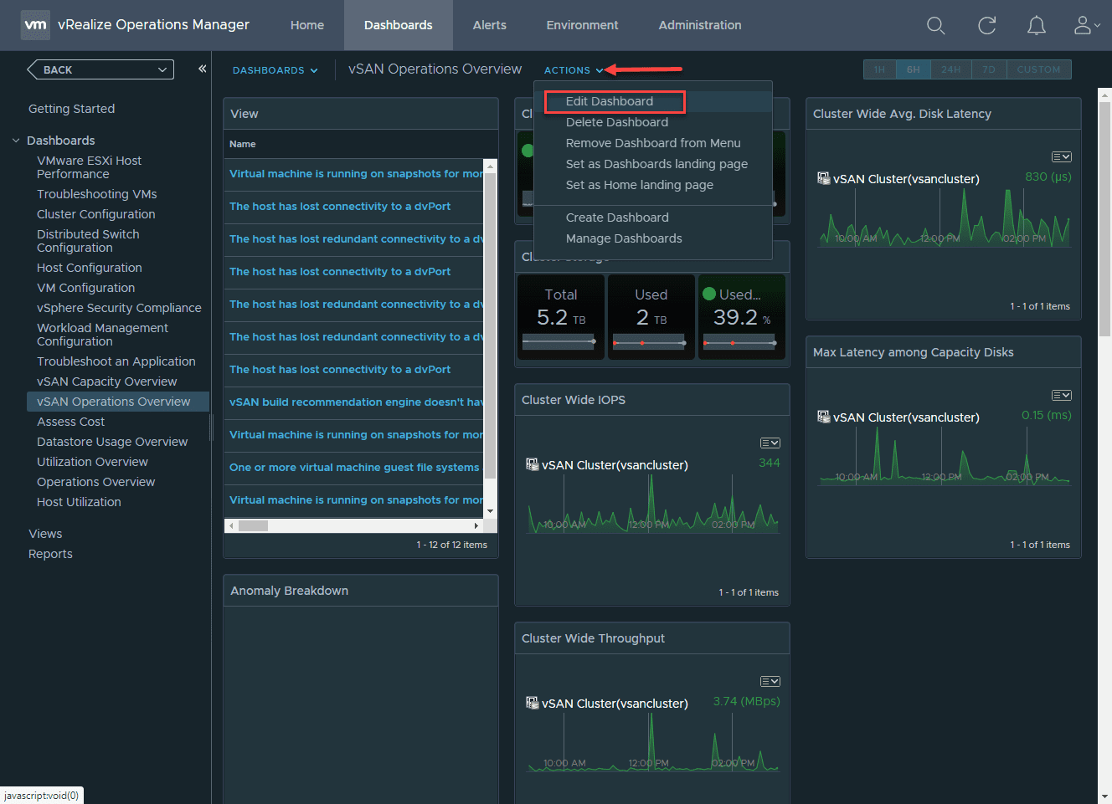Click the vm logo in the header
The height and width of the screenshot is (804, 1112).
point(35,24)
